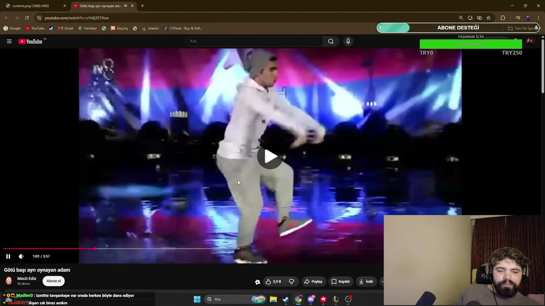Open the browser profile avatar

coord(528,18)
